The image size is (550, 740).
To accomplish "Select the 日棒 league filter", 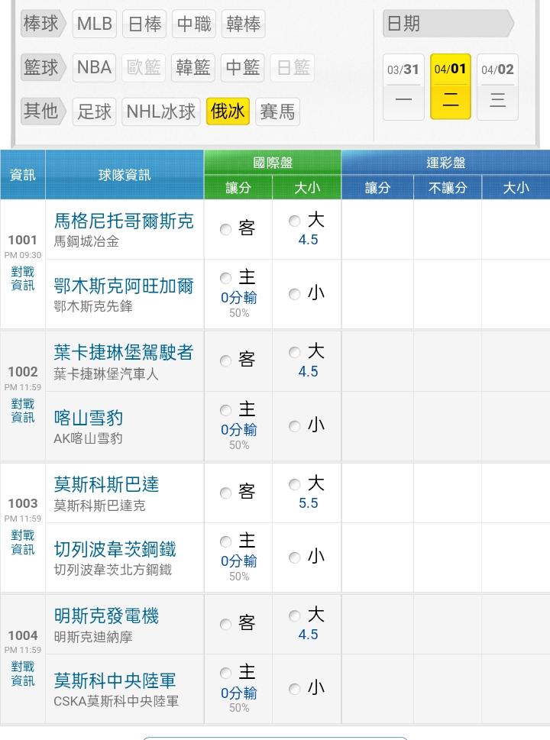I will 144,24.
